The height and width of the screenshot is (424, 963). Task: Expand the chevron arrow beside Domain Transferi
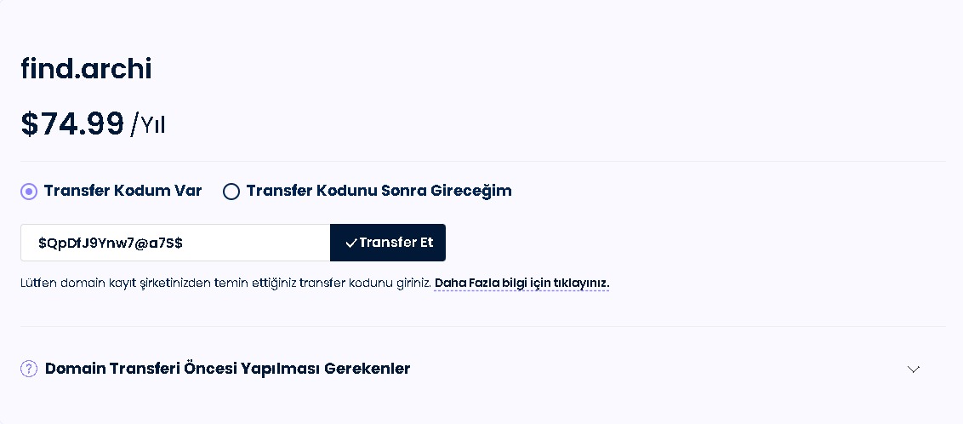(914, 370)
